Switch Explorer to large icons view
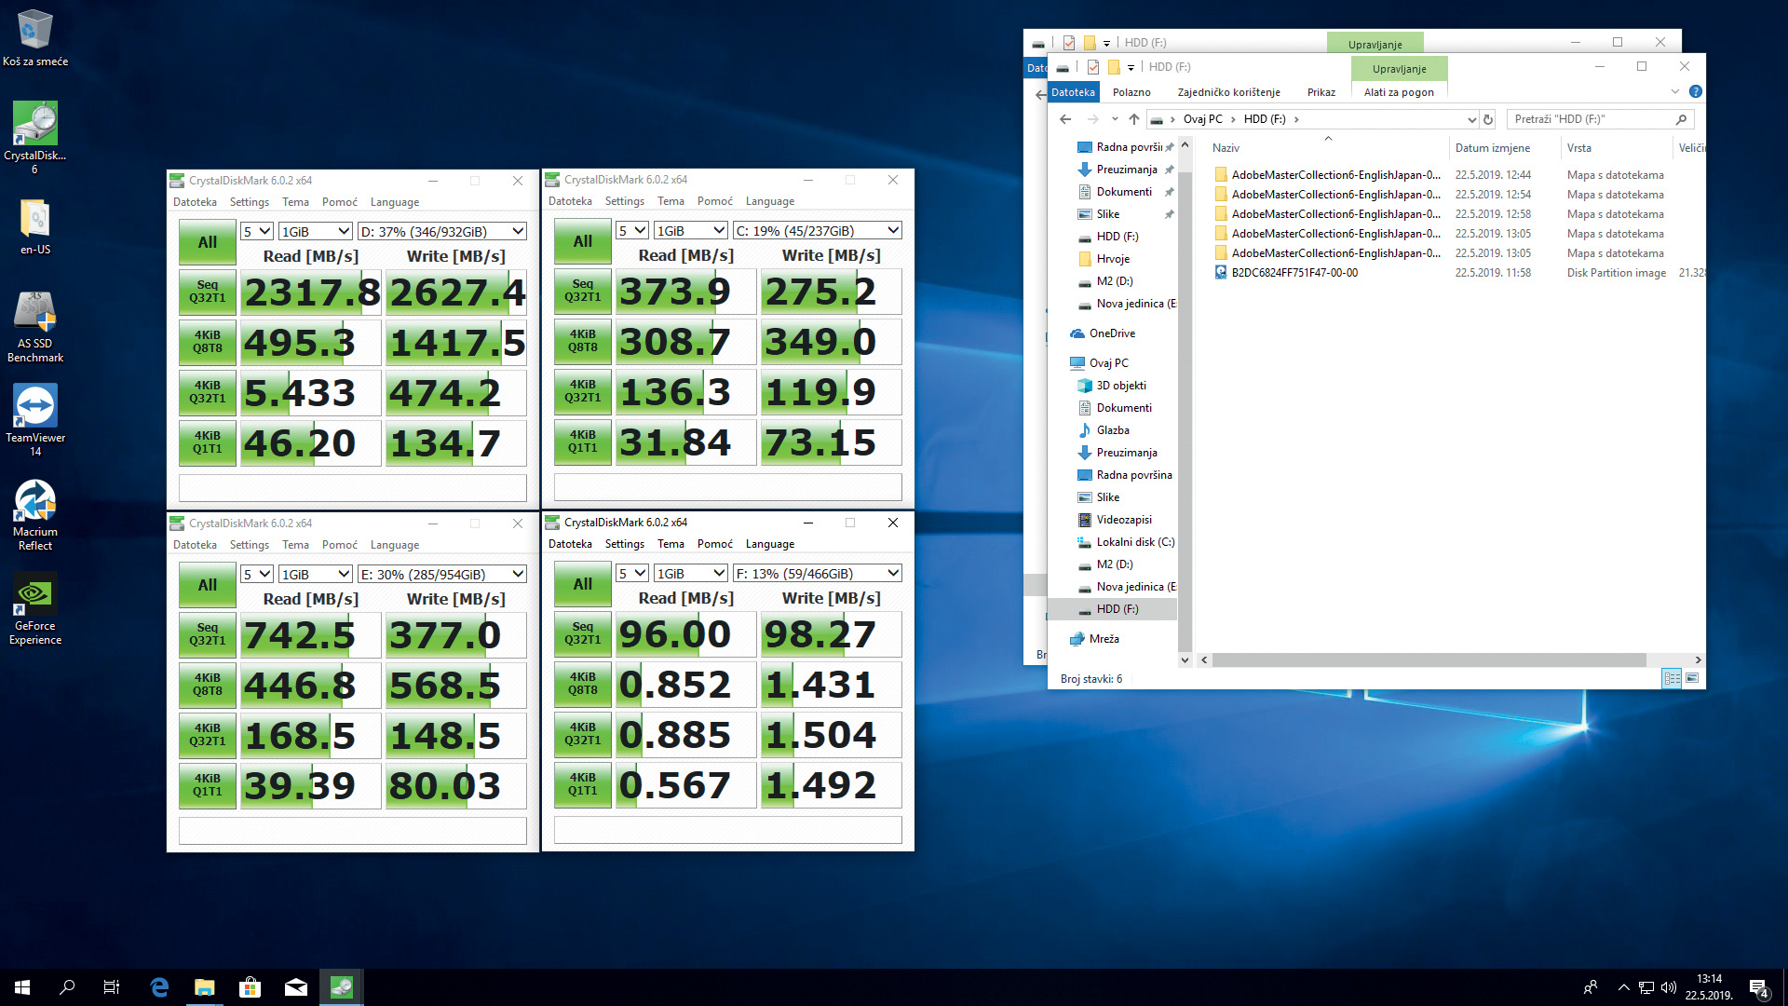The image size is (1788, 1006). [1692, 679]
